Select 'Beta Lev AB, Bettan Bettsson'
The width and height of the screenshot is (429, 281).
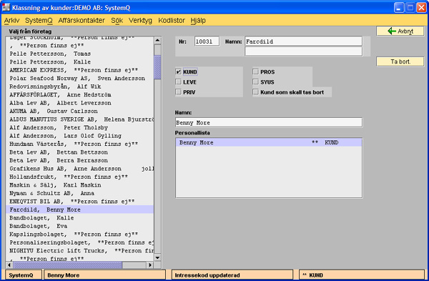[80, 152]
